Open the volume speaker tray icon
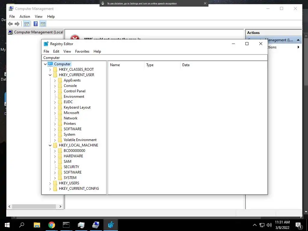Viewport: 308px width, 231px height. pyautogui.click(x=269, y=225)
